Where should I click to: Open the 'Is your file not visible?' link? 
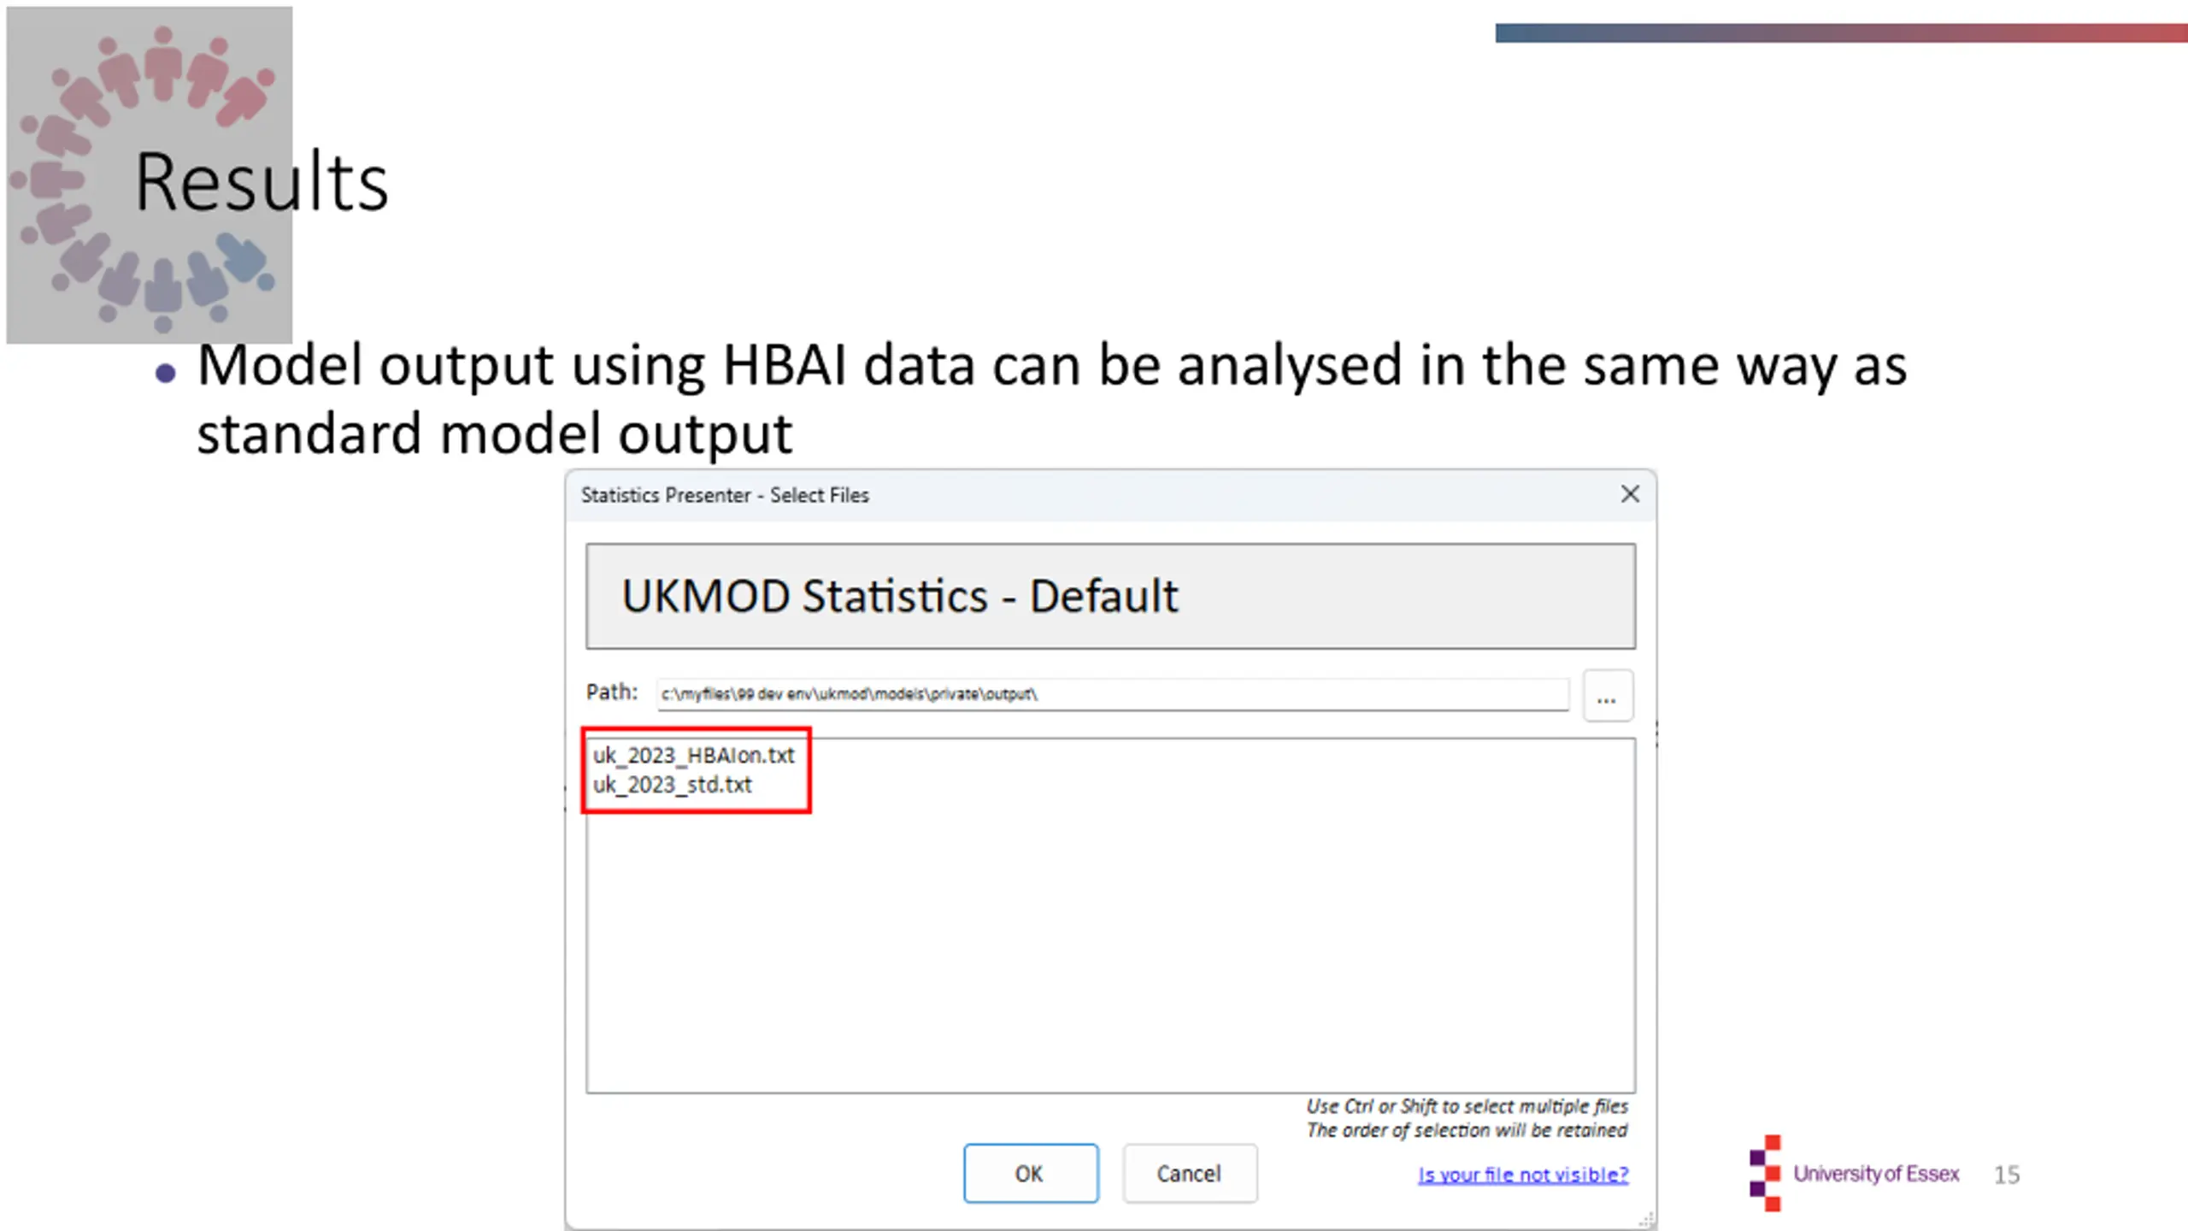(1523, 1175)
